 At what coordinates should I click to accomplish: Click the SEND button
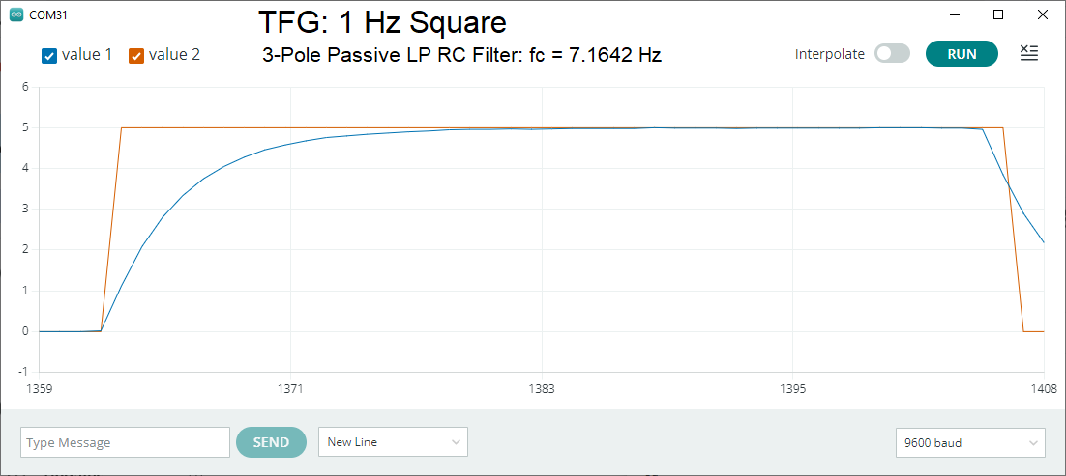pyautogui.click(x=271, y=442)
